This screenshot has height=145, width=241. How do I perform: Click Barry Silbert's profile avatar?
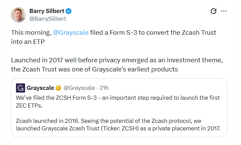coord(19,14)
